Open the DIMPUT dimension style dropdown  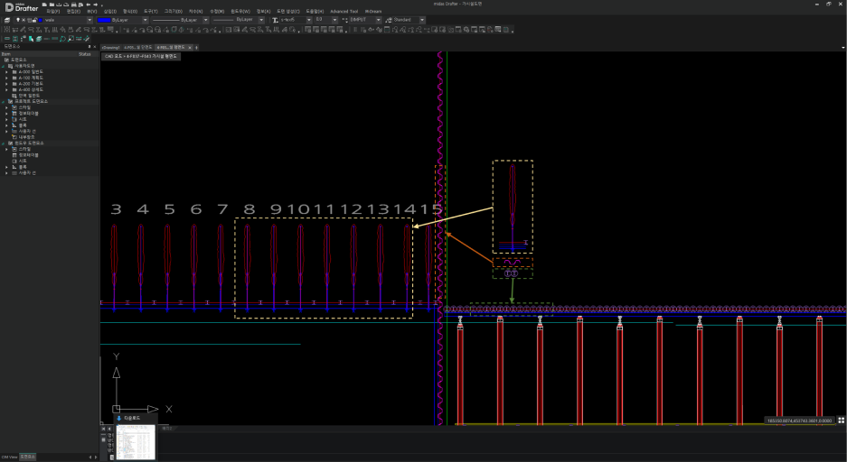point(378,20)
